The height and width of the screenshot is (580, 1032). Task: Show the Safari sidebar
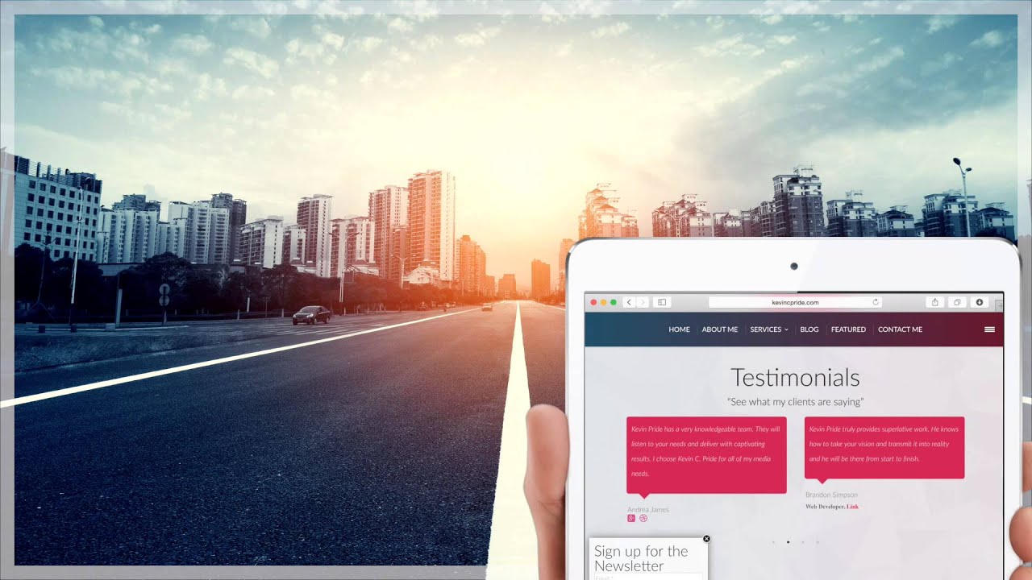click(662, 302)
